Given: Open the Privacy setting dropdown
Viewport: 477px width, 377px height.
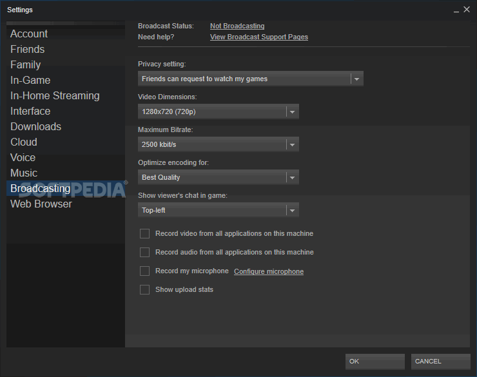Looking at the screenshot, I should pyautogui.click(x=251, y=79).
